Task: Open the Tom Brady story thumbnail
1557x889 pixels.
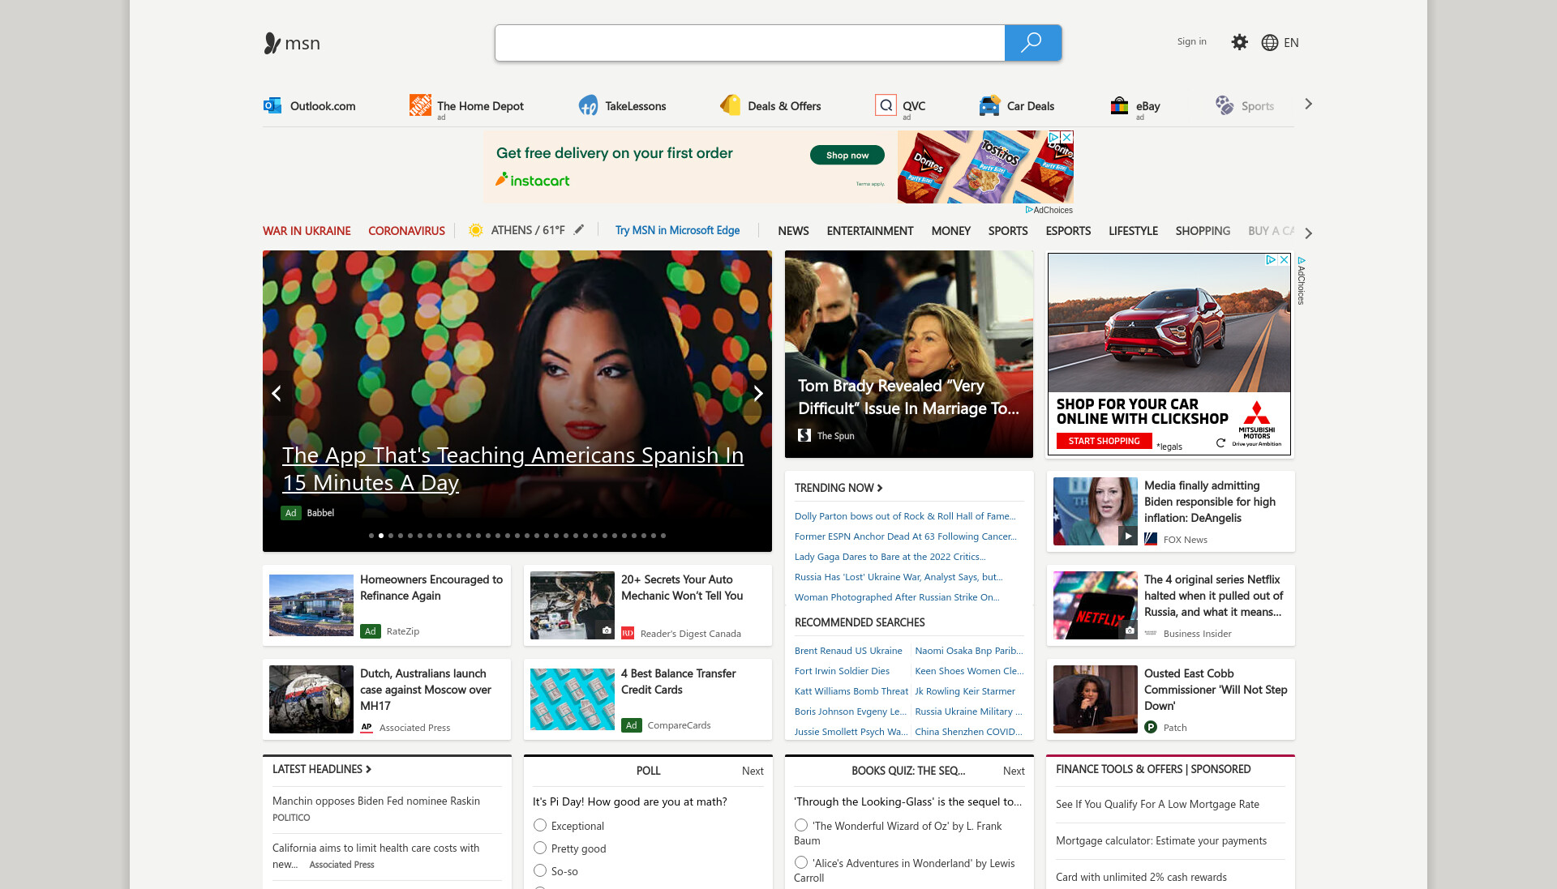Action: tap(908, 353)
